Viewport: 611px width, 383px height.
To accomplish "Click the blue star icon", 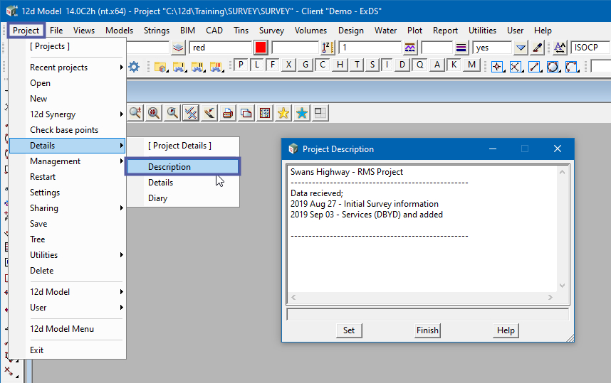I will [301, 113].
